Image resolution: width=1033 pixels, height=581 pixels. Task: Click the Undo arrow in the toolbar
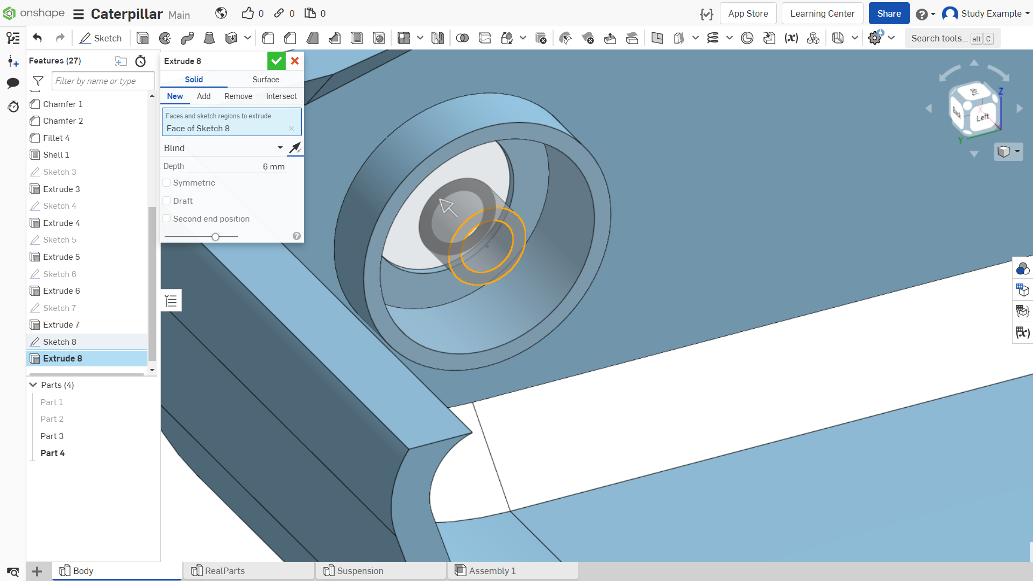click(37, 38)
